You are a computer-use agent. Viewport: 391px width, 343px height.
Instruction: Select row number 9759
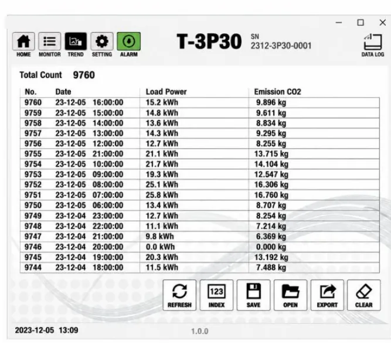33,113
